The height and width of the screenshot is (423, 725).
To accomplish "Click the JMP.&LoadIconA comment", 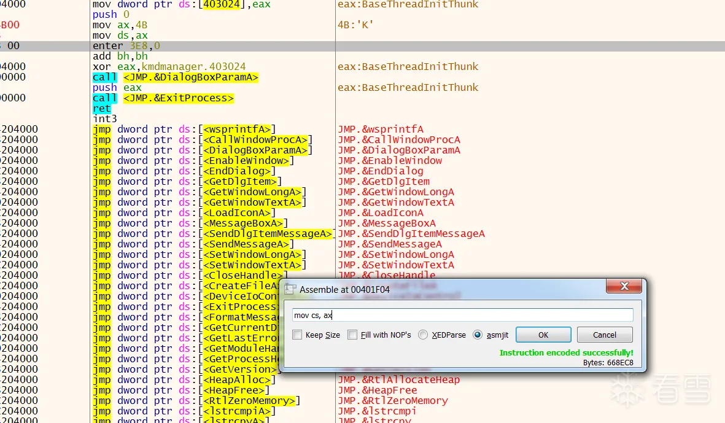I will 381,213.
